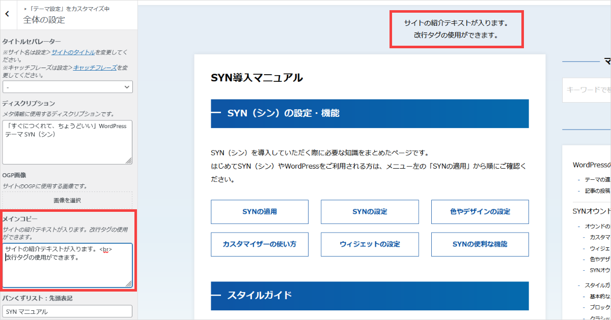Click the back arrow in customizer header
The height and width of the screenshot is (320, 611).
pos(7,15)
